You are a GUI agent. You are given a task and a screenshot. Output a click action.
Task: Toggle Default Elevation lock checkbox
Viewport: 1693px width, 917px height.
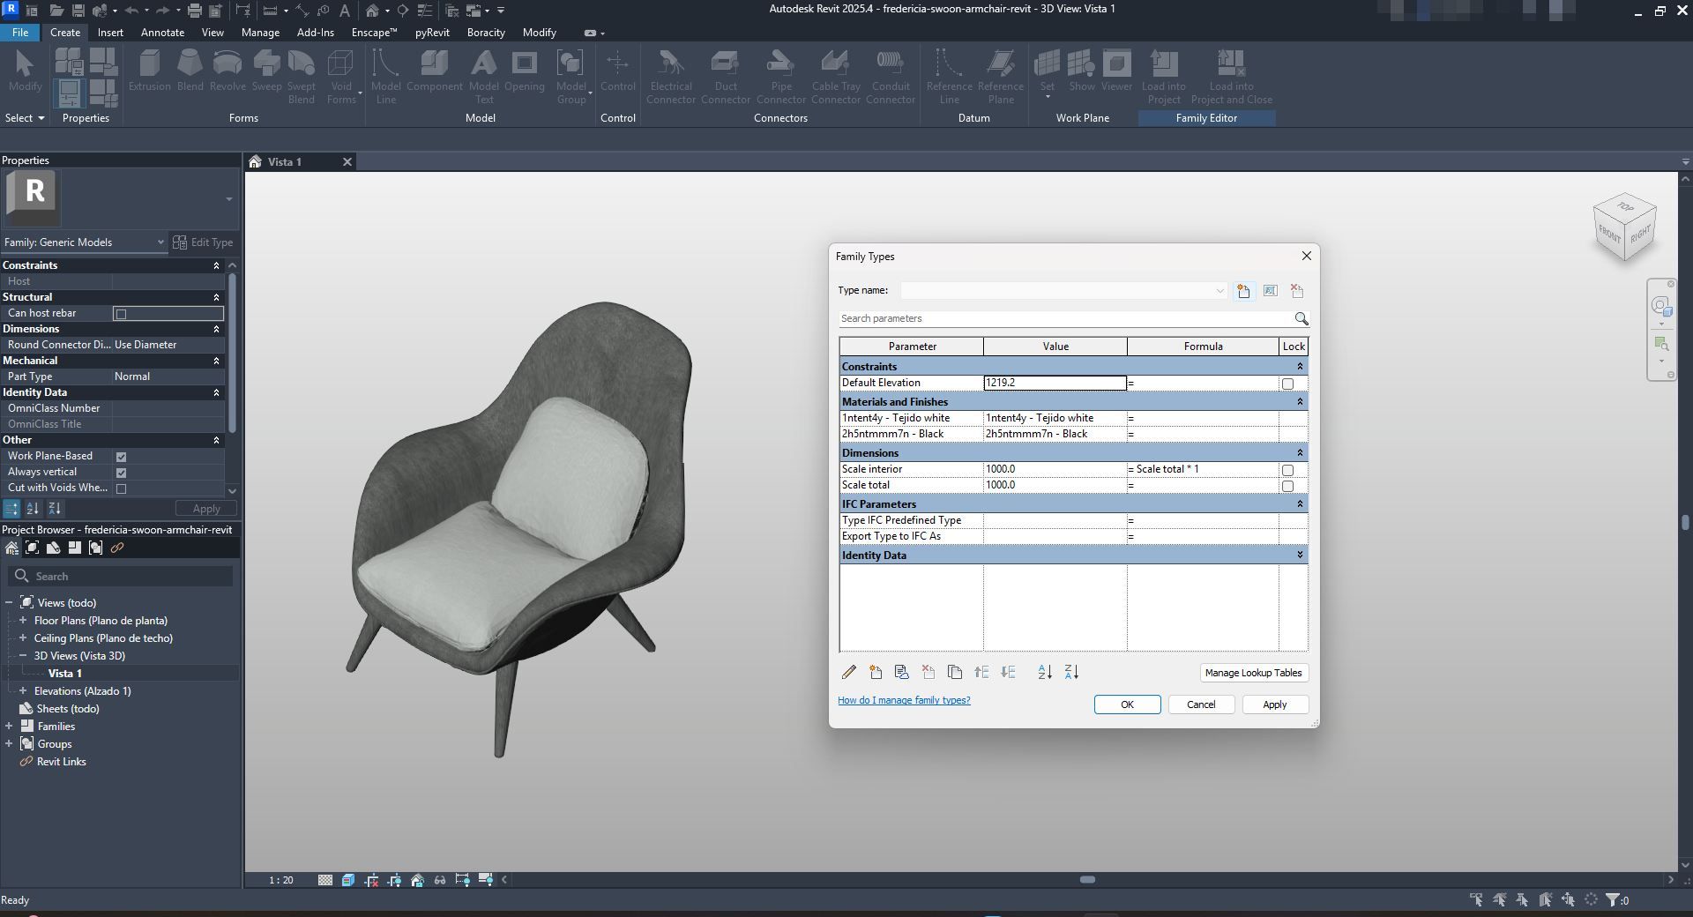click(1287, 384)
